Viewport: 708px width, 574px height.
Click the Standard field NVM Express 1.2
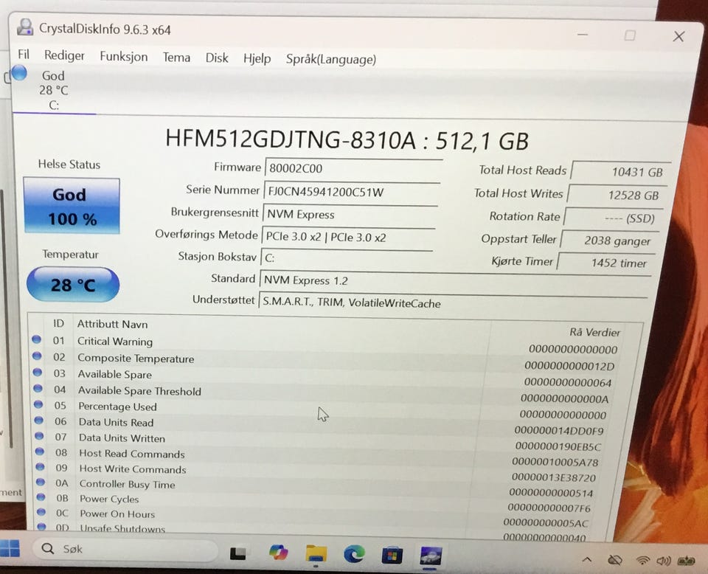[x=455, y=280]
